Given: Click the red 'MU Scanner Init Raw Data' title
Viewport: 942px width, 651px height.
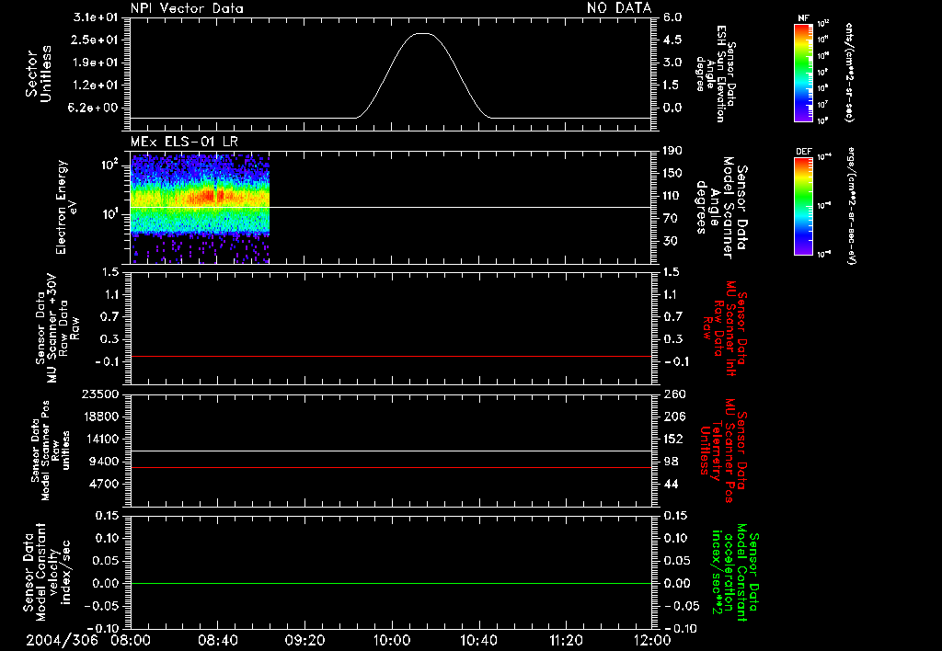Looking at the screenshot, I should pos(725,328).
